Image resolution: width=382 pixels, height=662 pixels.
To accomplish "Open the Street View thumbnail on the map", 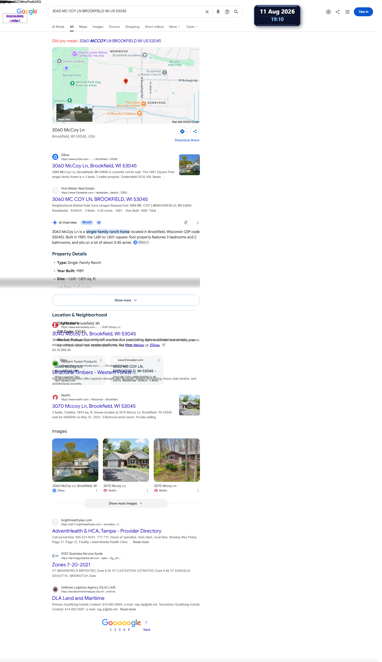I will (x=74, y=113).
